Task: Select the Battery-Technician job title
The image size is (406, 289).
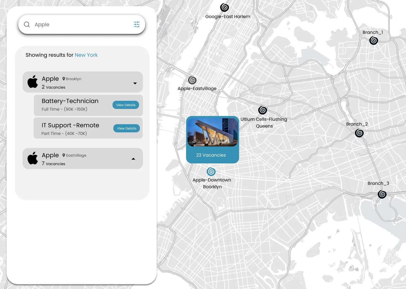Action: coord(70,101)
